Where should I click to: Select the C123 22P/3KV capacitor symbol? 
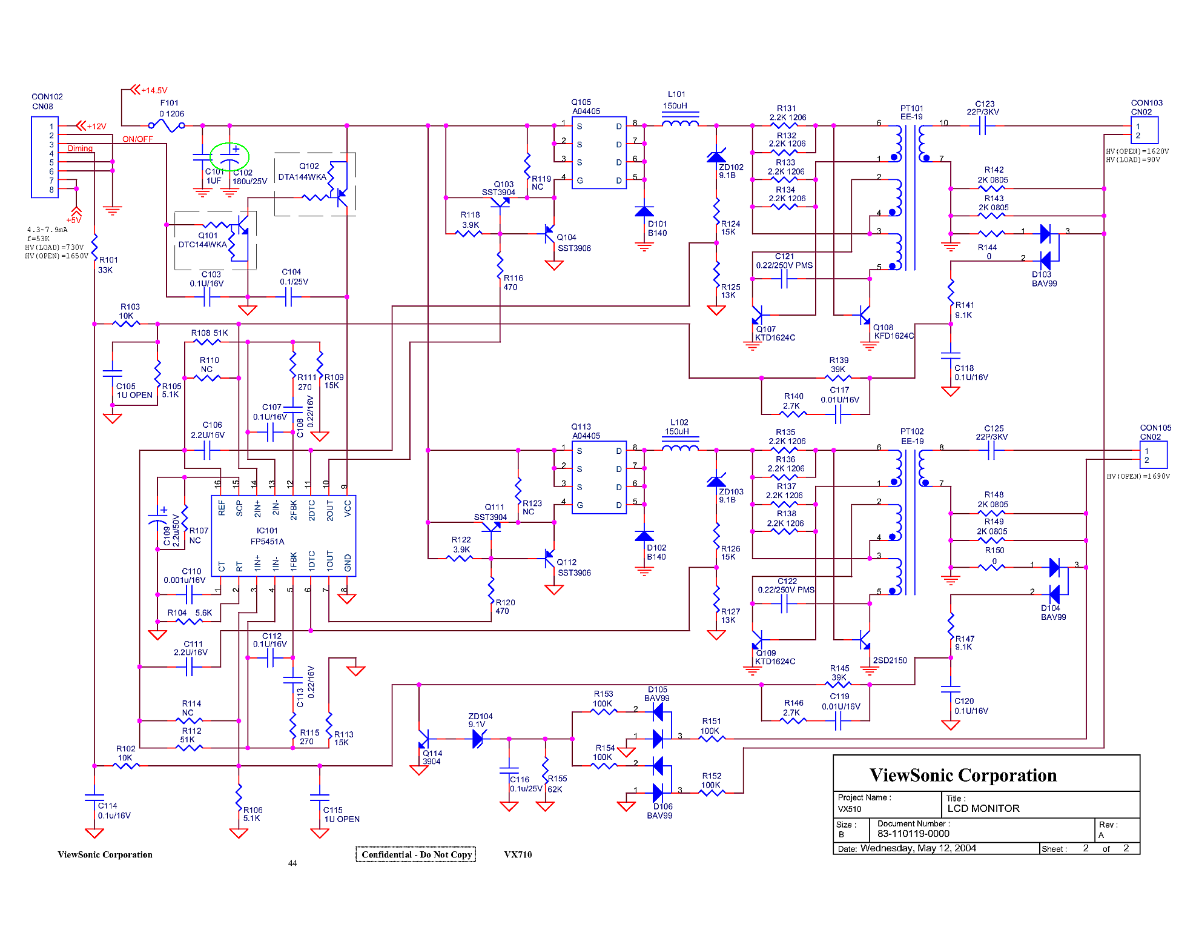[982, 126]
